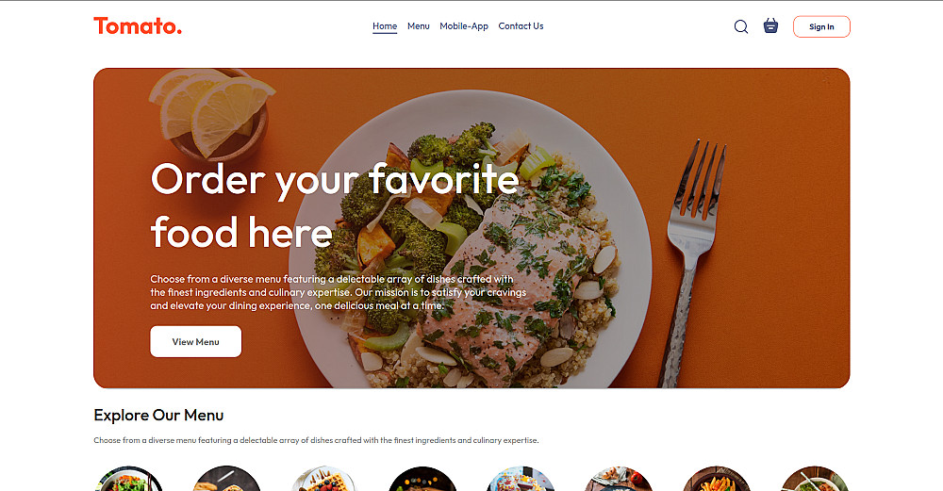This screenshot has height=491, width=943.
Task: Select the pasta category thumbnail
Action: (x=717, y=479)
